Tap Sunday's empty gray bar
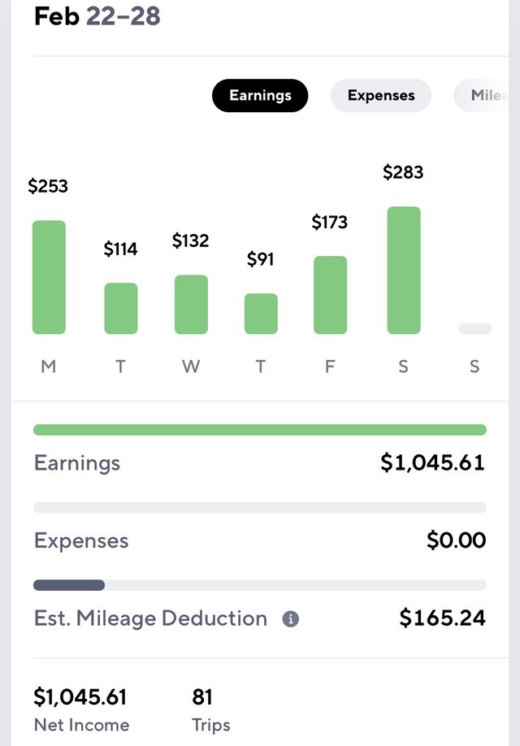Viewport: 520px width, 746px height. click(x=474, y=328)
